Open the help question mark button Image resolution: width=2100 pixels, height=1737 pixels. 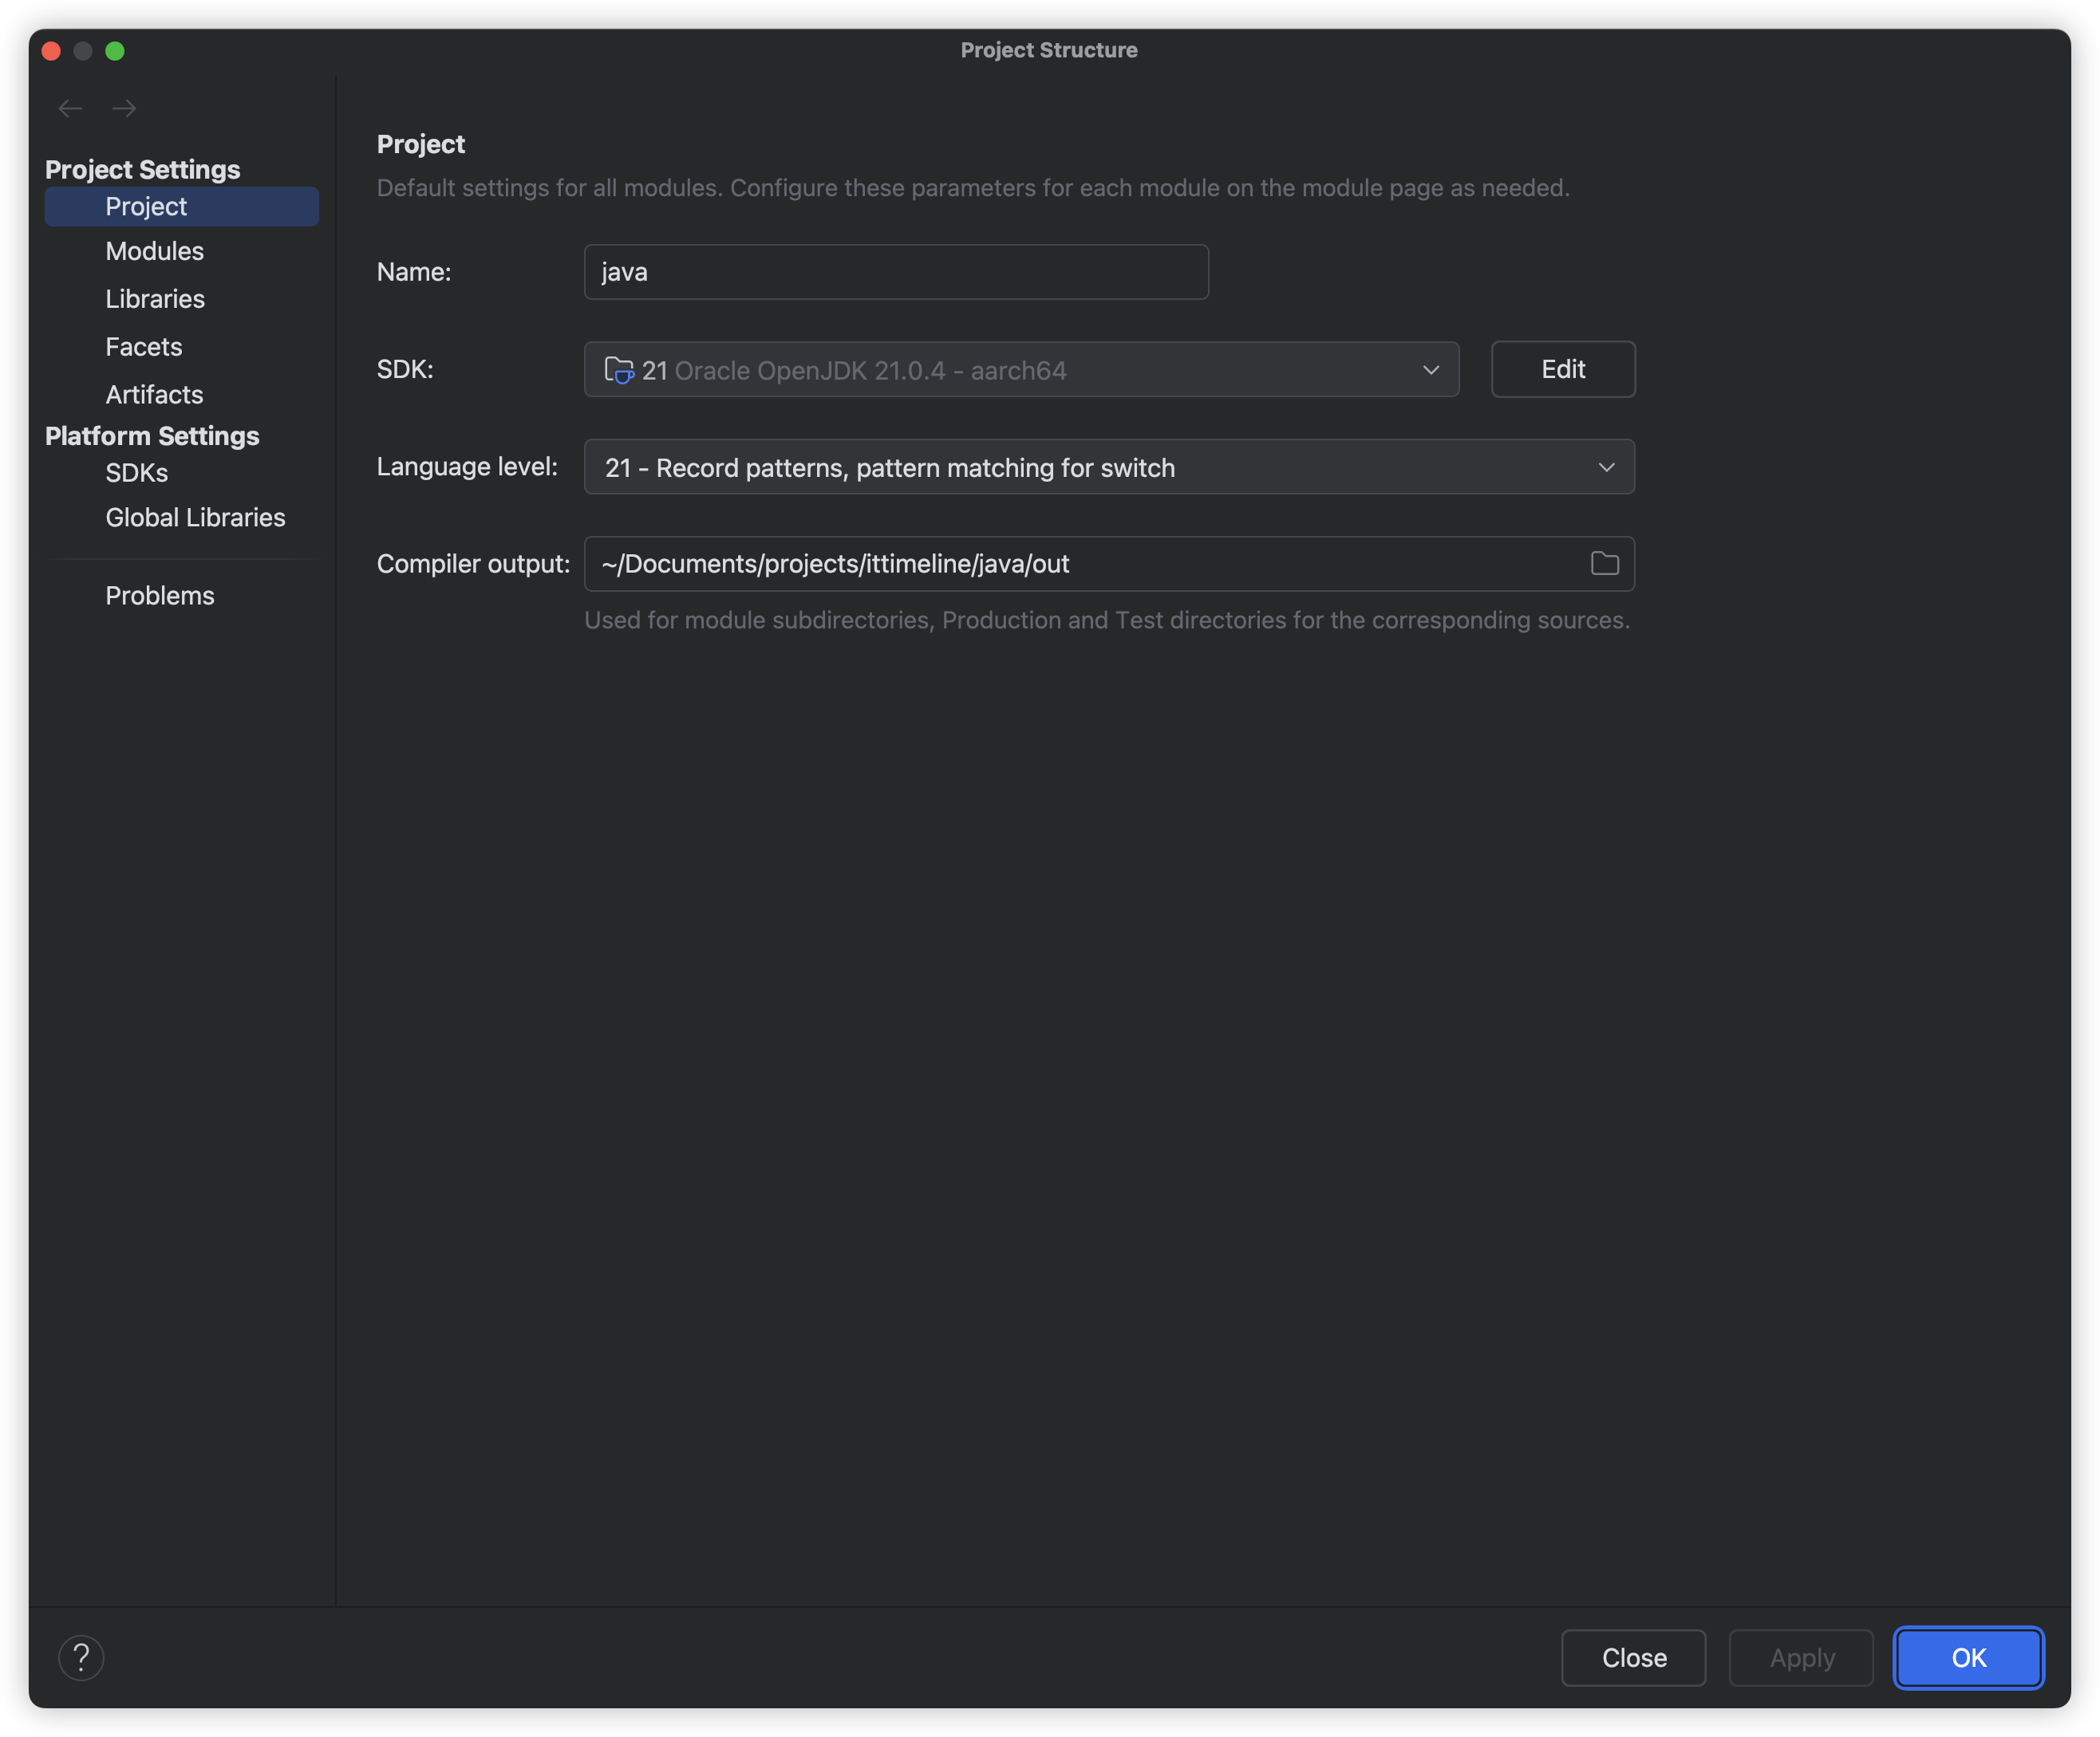tap(81, 1658)
